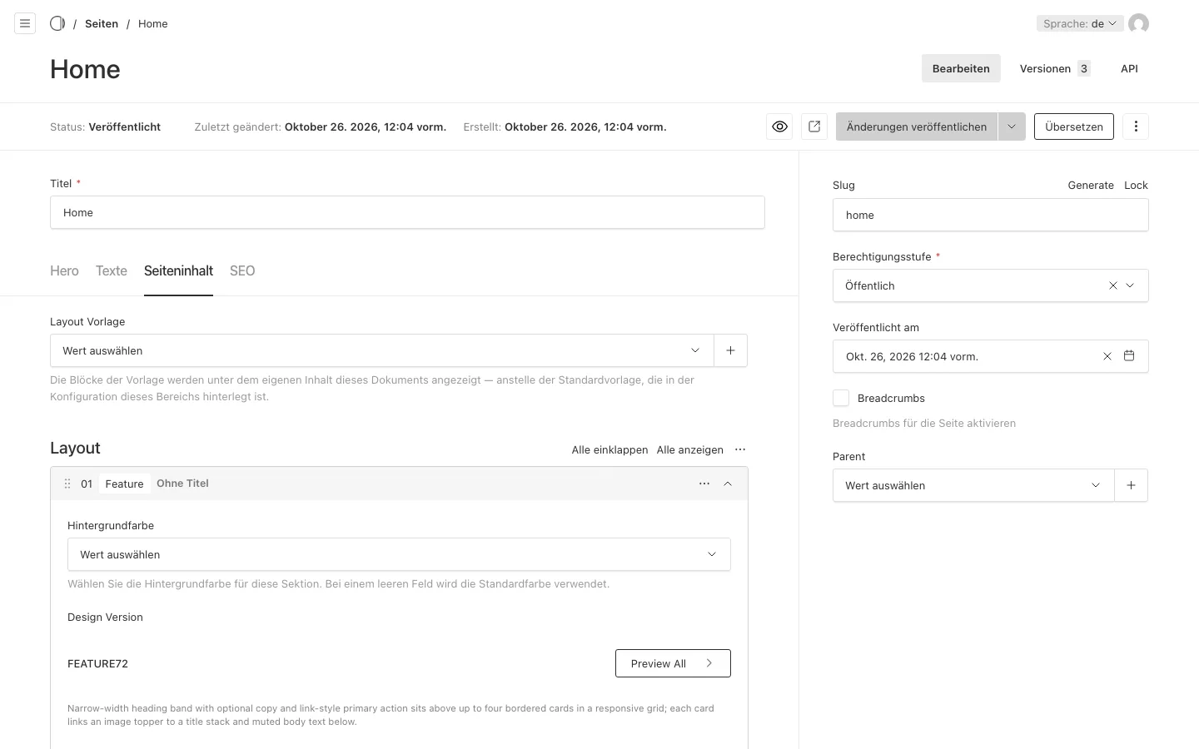
Task: Click Alle anzeigen link
Action: tap(690, 449)
